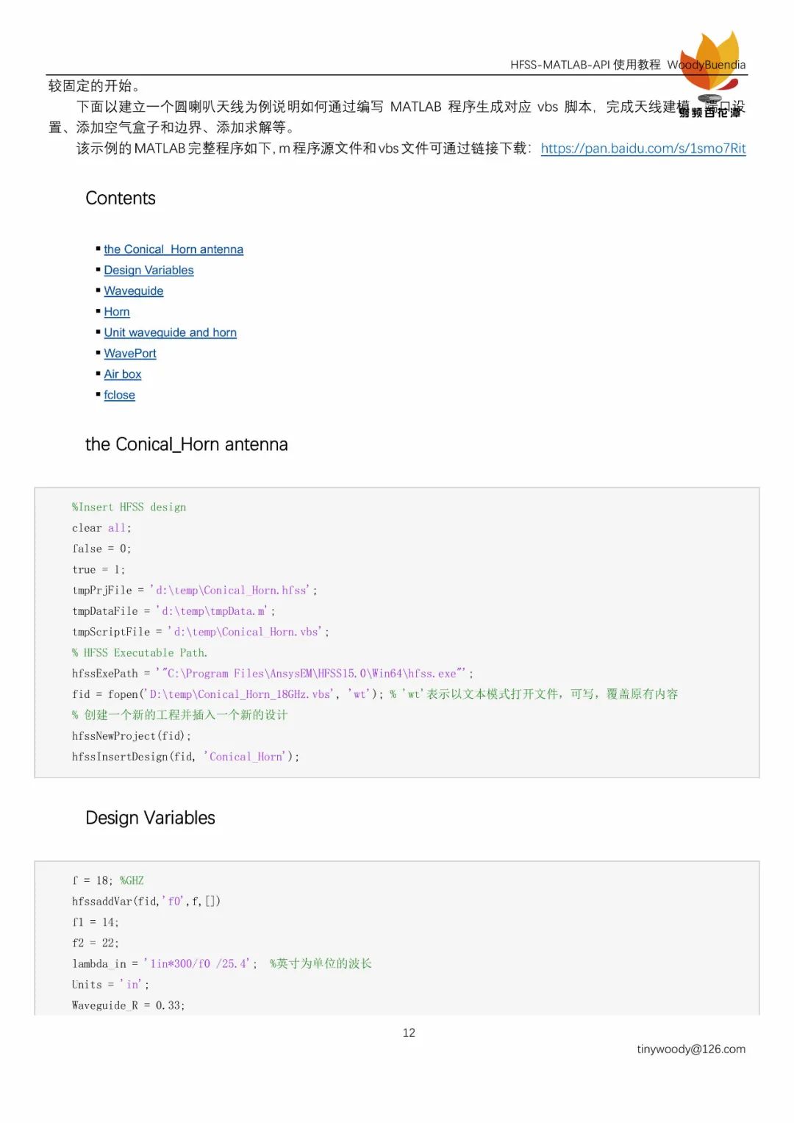Click the 'hfssExePath' code line
The width and height of the screenshot is (794, 1123).
point(272,674)
